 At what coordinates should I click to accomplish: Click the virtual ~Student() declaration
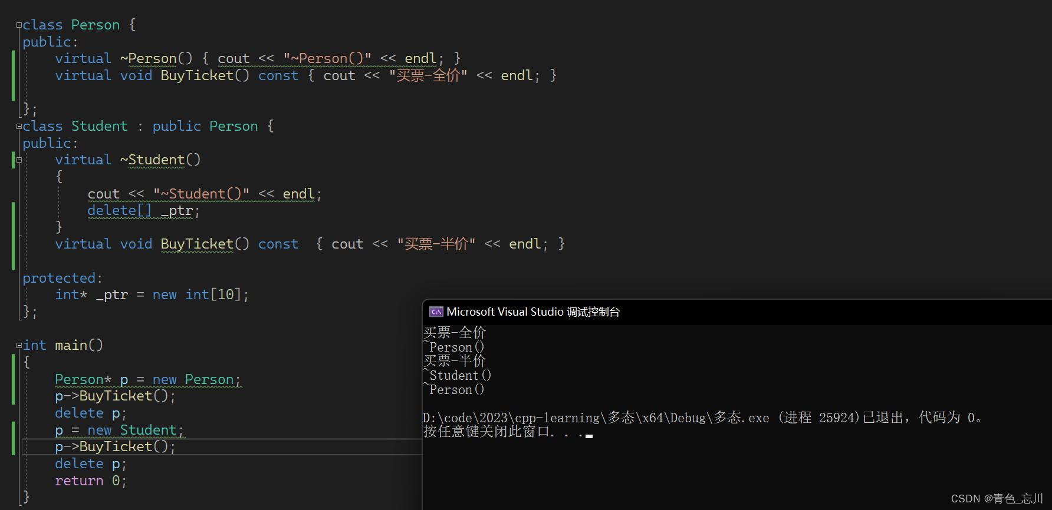coord(128,160)
